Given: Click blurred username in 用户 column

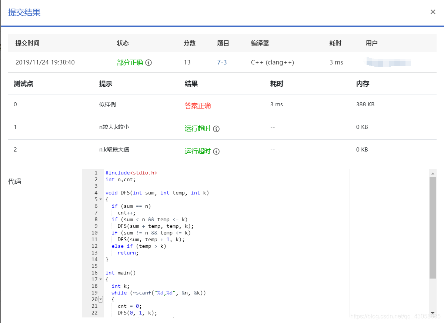Looking at the screenshot, I should [388, 62].
